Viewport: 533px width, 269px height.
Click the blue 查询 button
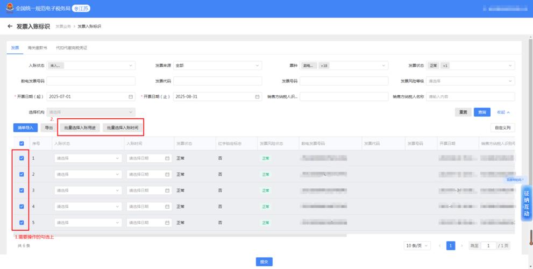coord(482,112)
